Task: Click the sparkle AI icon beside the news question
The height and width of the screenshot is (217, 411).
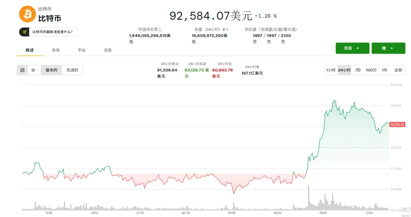Action: point(24,32)
